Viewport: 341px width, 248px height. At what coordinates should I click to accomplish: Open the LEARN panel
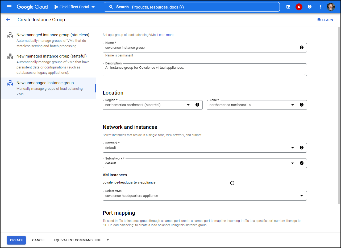pos(325,20)
